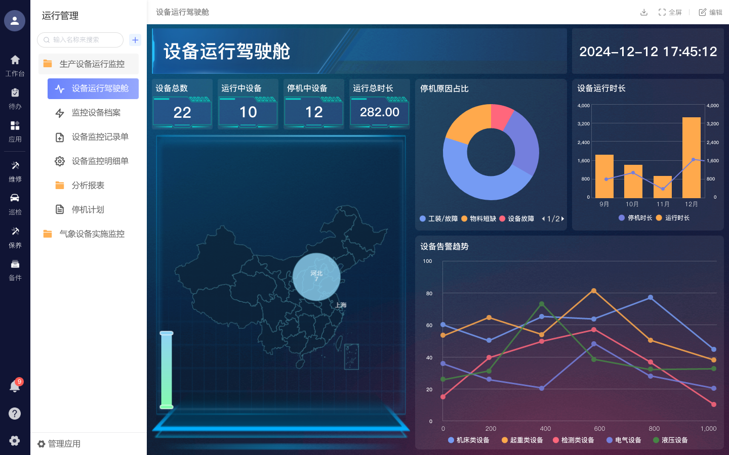Go to previous pie legend page arrow

pyautogui.click(x=543, y=219)
